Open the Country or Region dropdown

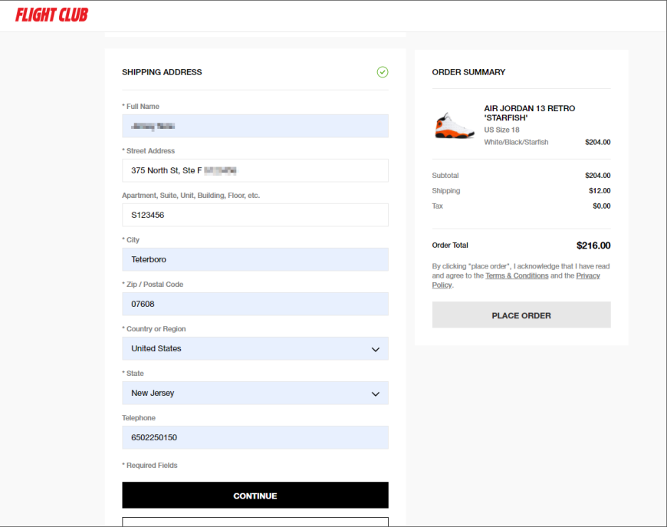[x=255, y=348]
